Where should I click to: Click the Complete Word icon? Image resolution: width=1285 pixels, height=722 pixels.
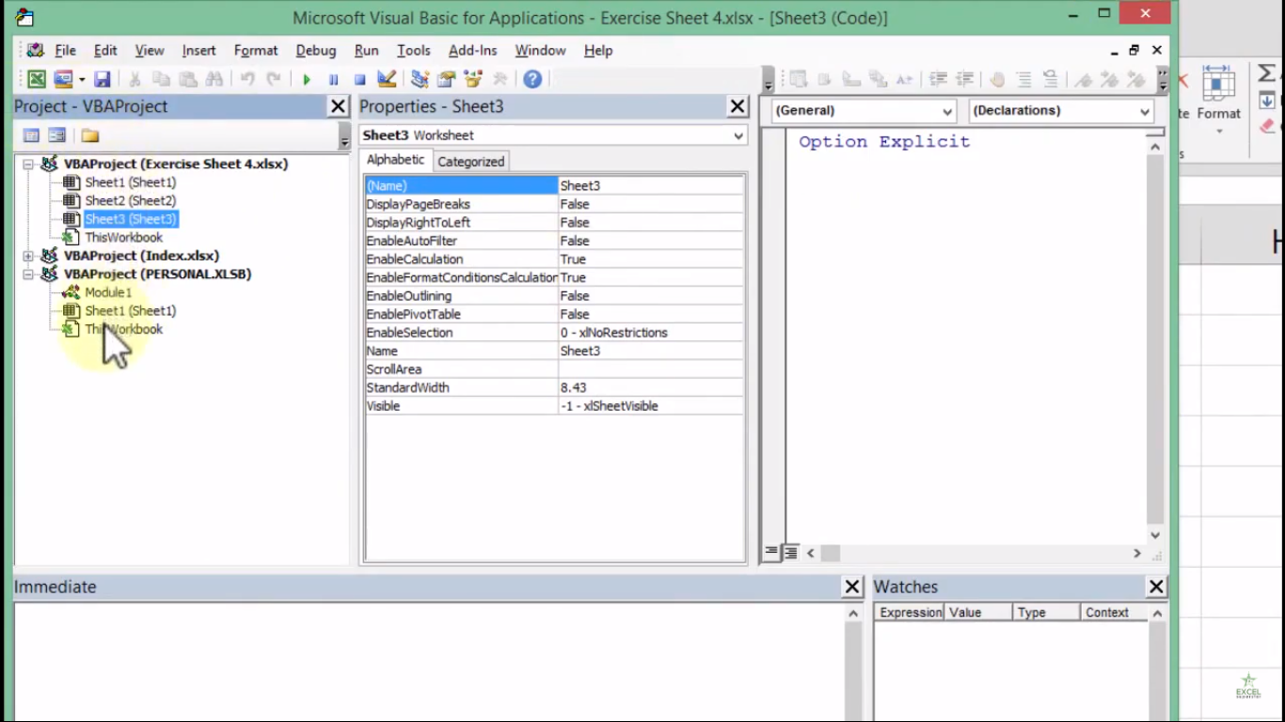pos(904,80)
